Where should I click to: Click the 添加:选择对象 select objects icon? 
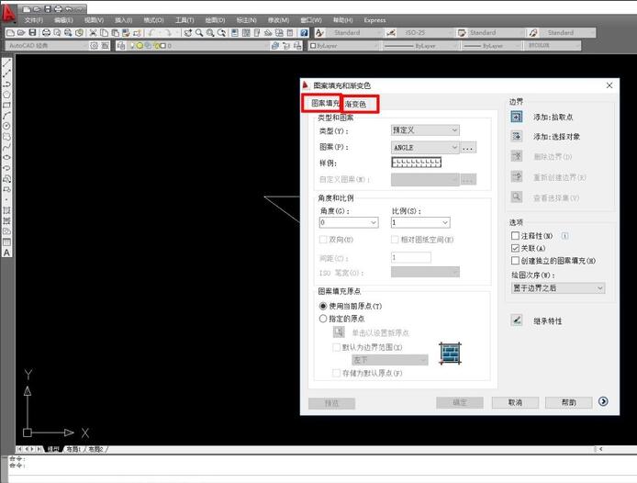517,137
